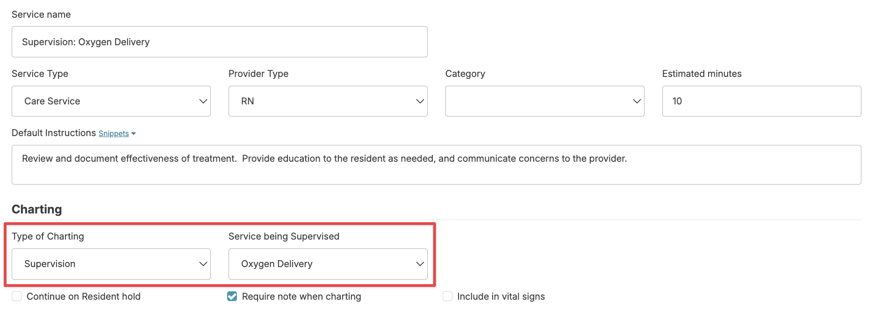Click the Type of Charting label
This screenshot has width=874, height=316.
(x=48, y=236)
